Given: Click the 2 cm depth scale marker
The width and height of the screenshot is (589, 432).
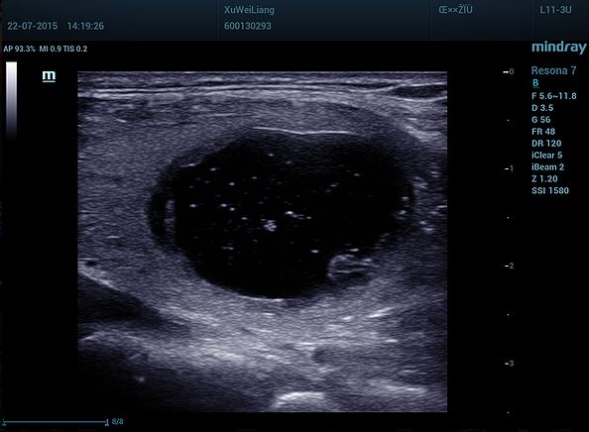Looking at the screenshot, I should (x=510, y=266).
